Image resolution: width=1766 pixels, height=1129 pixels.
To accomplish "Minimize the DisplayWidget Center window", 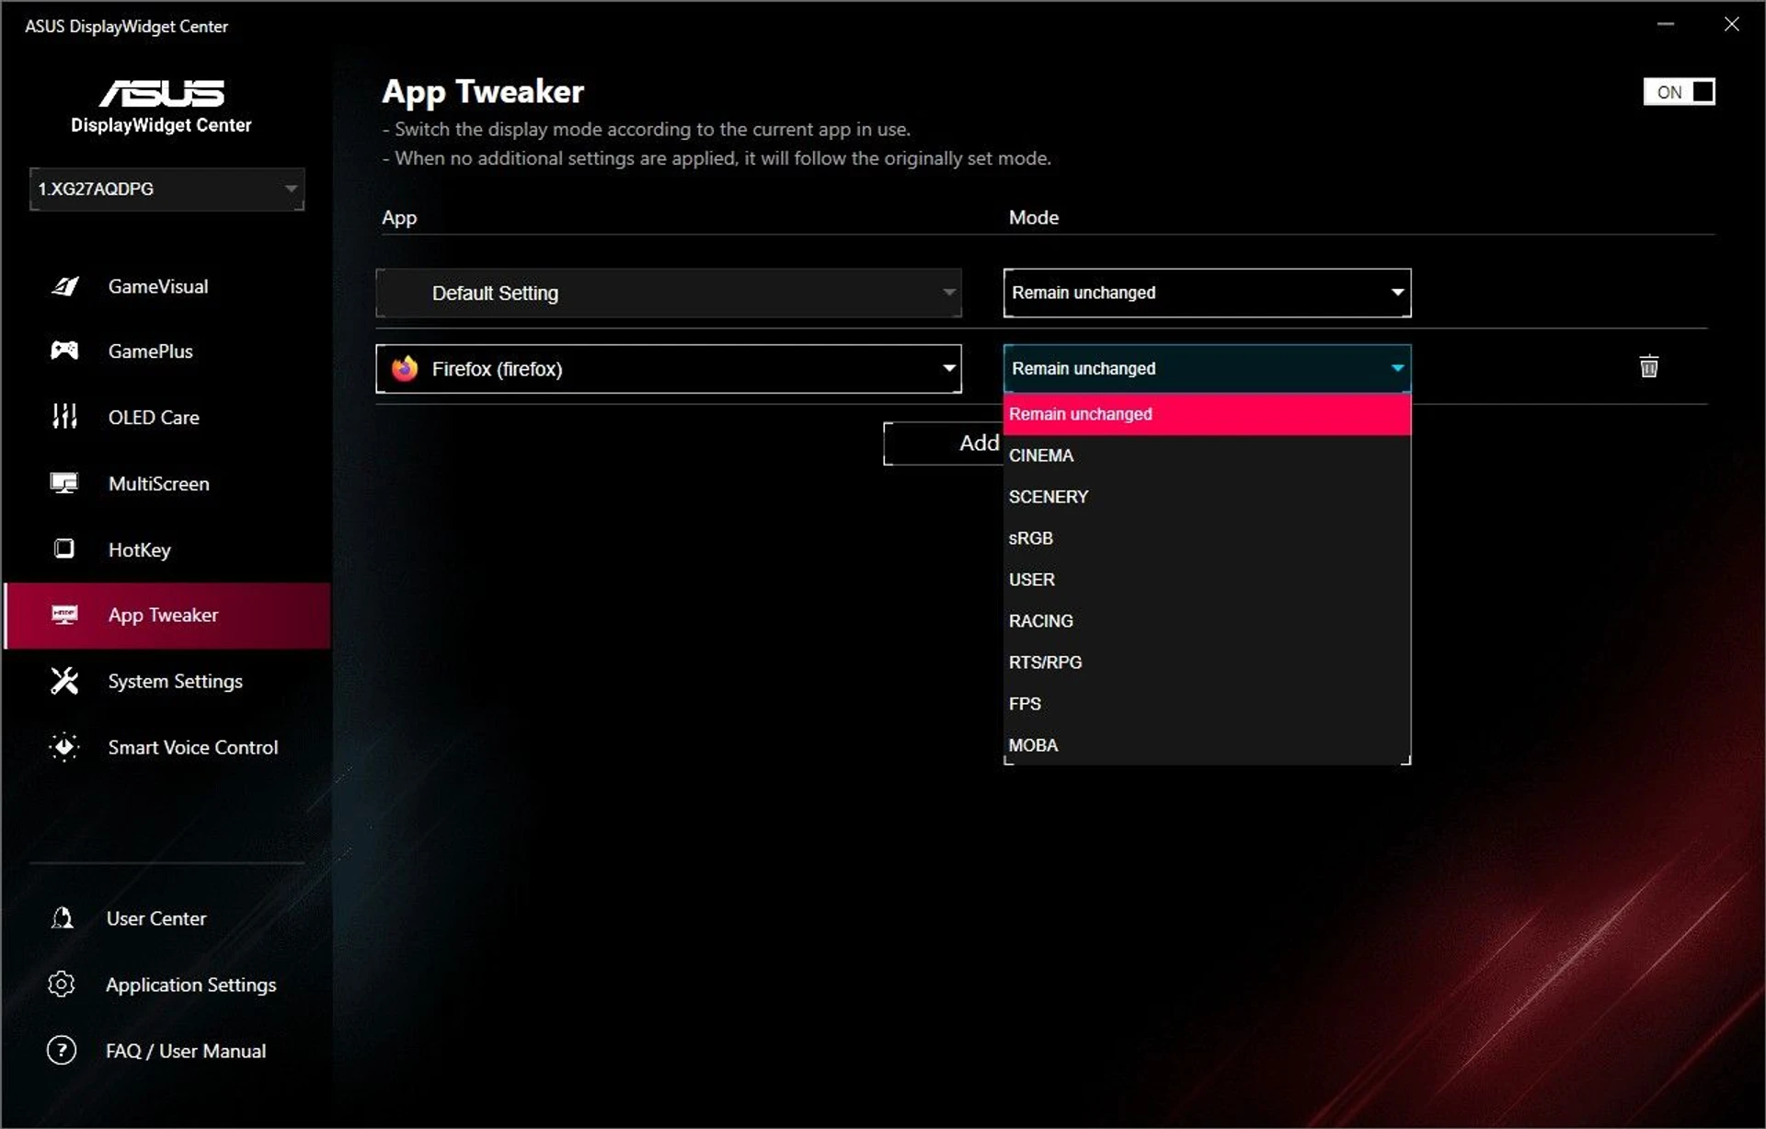I will pyautogui.click(x=1666, y=25).
